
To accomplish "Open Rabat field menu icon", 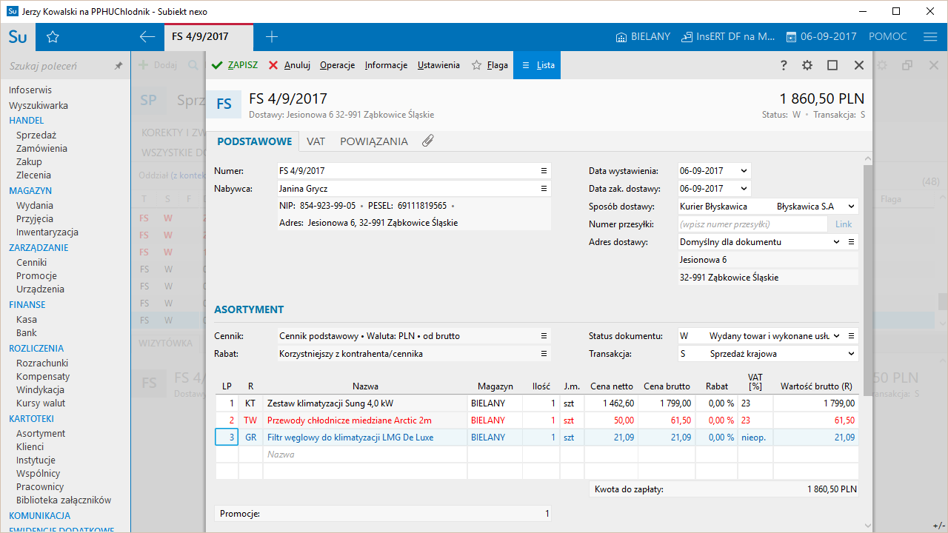I will [544, 354].
